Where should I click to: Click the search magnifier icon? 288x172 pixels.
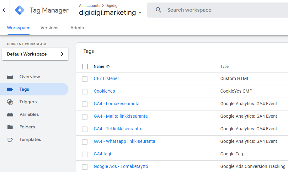point(158,10)
